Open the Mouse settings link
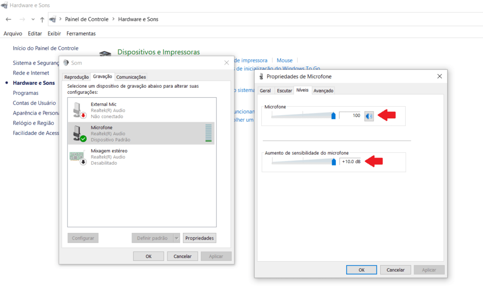The image size is (483, 307). pos(284,60)
